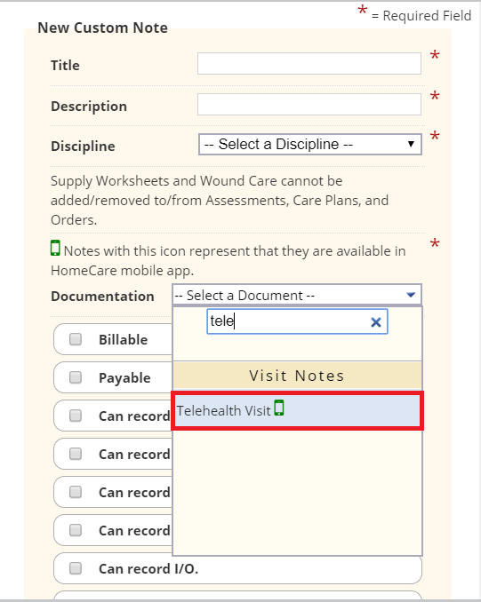Click the Billable option label
The image size is (481, 602).
point(123,340)
